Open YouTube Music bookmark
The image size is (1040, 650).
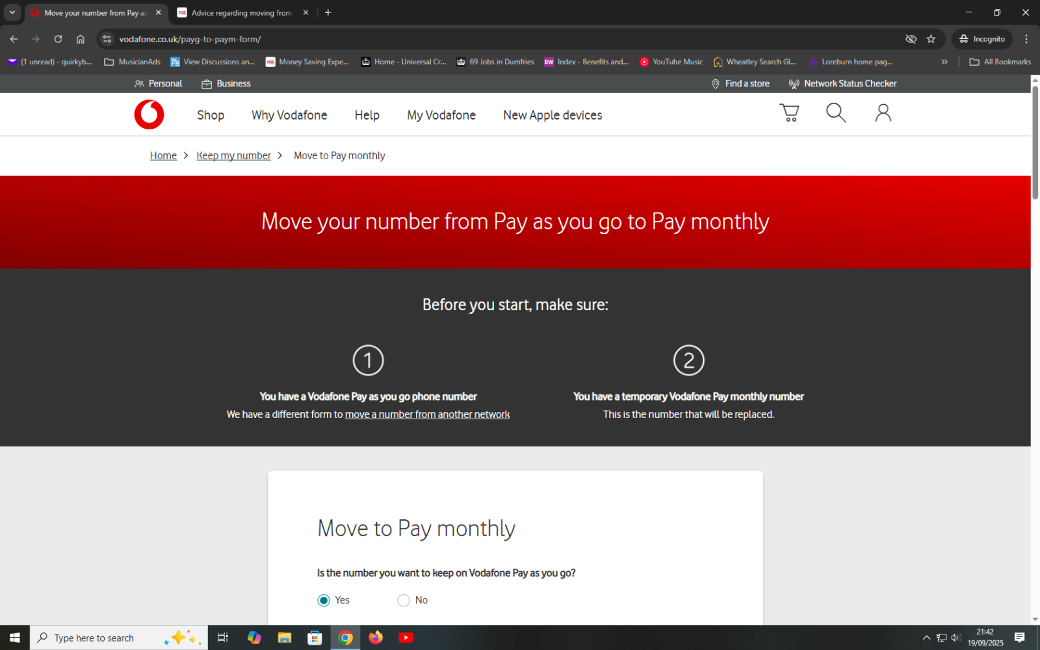point(671,62)
